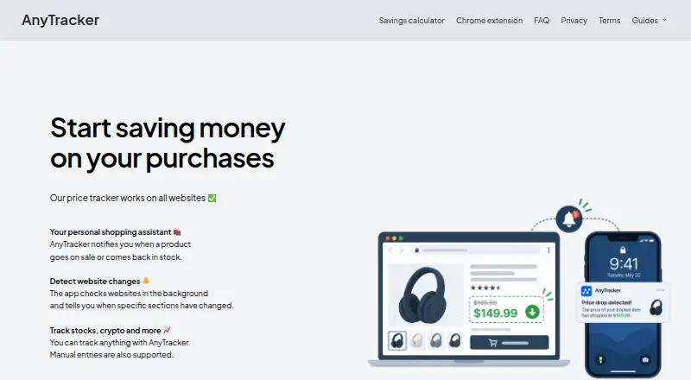
Task: Open the FAQ page
Action: coord(542,21)
